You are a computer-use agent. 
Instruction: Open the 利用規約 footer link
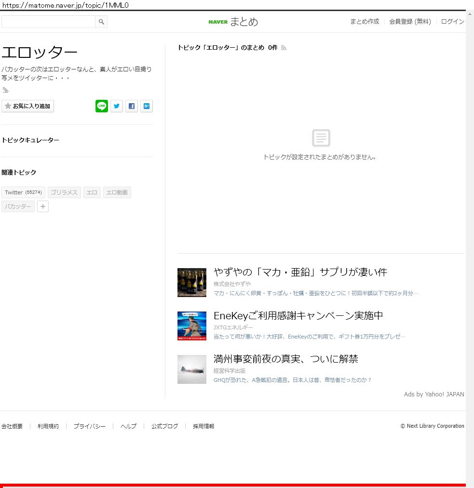point(48,426)
